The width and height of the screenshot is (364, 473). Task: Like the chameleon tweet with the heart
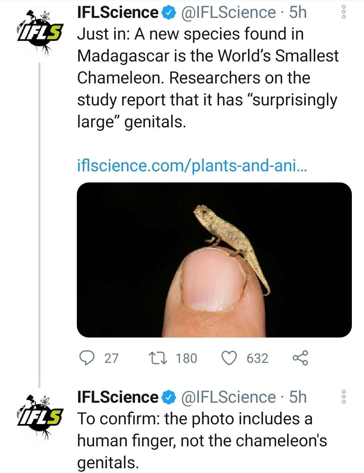pyautogui.click(x=229, y=358)
